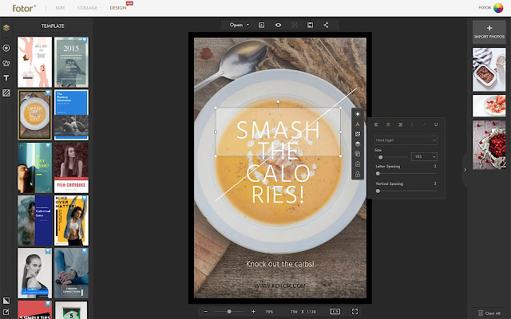The width and height of the screenshot is (511, 319).
Task: Open the layers icon in floating text toolbar
Action: (358, 144)
